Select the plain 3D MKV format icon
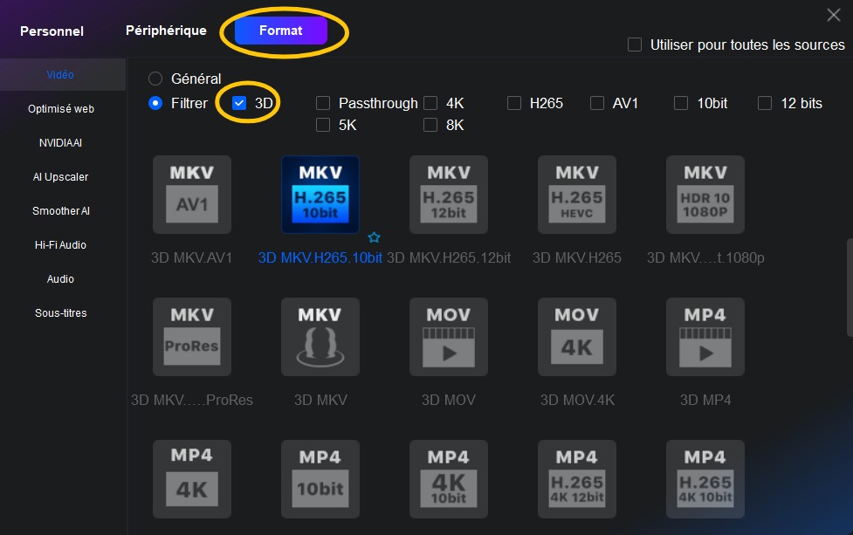The width and height of the screenshot is (853, 535). coord(320,337)
